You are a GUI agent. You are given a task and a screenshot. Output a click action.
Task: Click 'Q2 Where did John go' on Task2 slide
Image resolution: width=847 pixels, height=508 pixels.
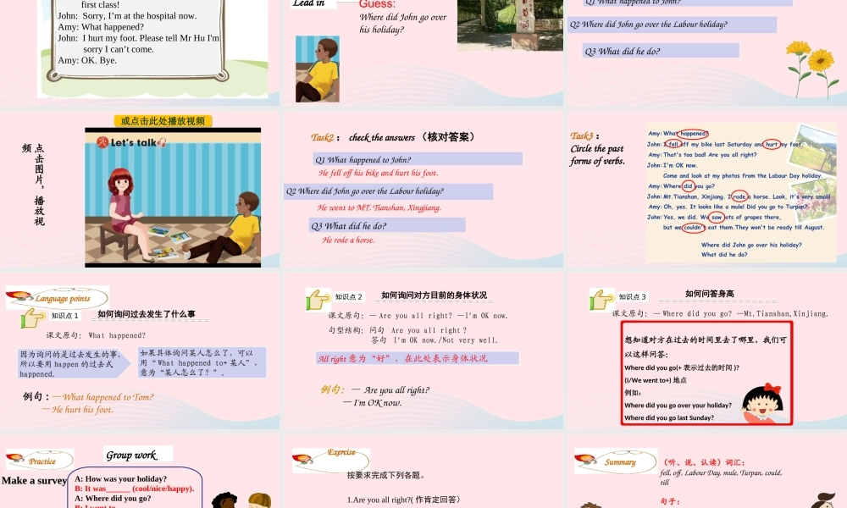click(389, 191)
